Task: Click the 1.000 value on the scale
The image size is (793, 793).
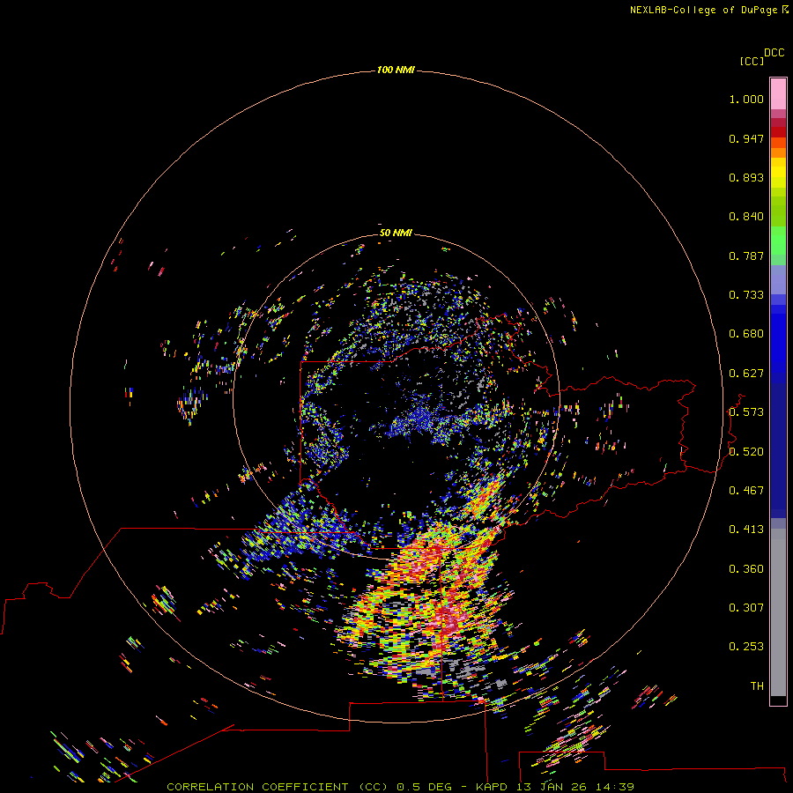Action: pos(746,99)
